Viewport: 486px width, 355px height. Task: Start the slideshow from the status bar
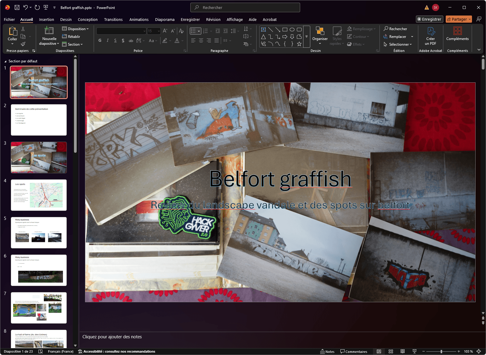click(414, 351)
